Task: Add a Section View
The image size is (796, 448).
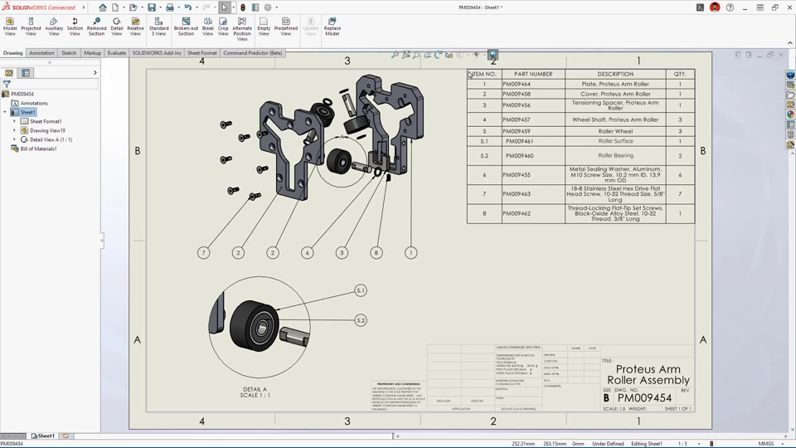Action: click(x=75, y=27)
